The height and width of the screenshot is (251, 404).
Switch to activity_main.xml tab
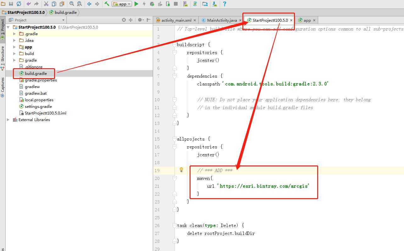click(176, 20)
